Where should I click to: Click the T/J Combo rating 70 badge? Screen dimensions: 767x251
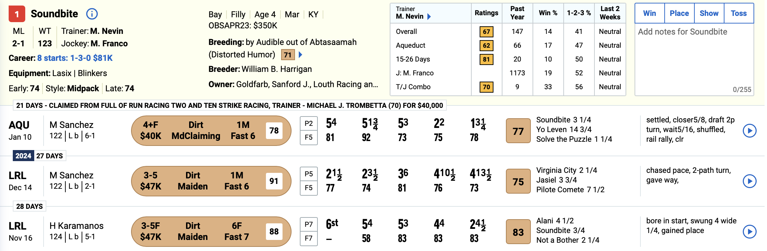pyautogui.click(x=486, y=87)
